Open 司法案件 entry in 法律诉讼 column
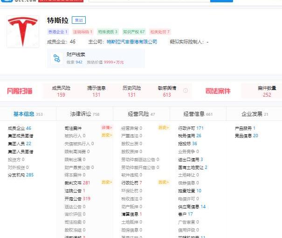The height and width of the screenshot is (238, 282). tap(73, 128)
